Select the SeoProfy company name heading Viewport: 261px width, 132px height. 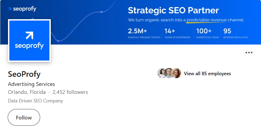coord(24,74)
